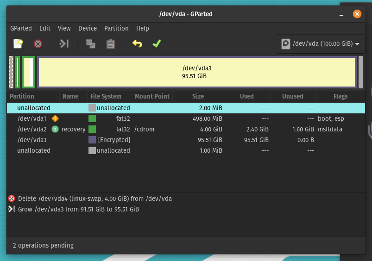The image size is (372, 261).
Task: Undo the last pending operation
Action: (x=137, y=44)
